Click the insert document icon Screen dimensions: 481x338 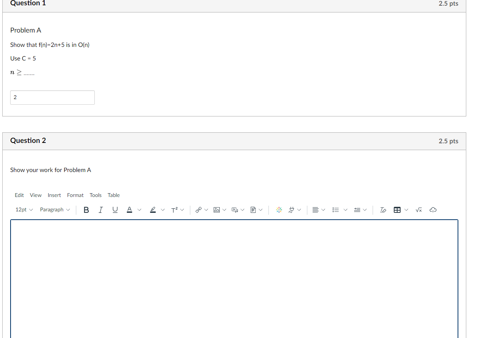click(253, 209)
